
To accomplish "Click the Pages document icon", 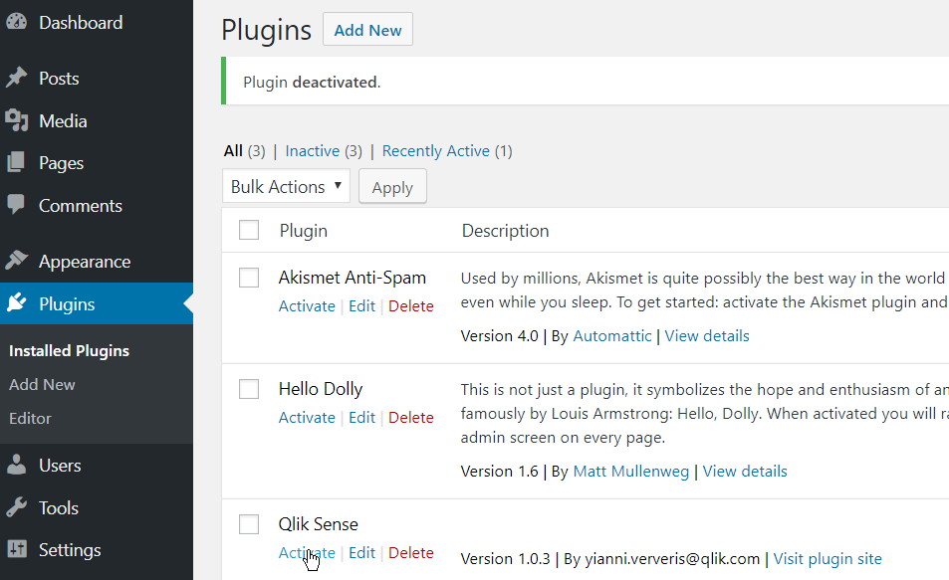I will (16, 163).
